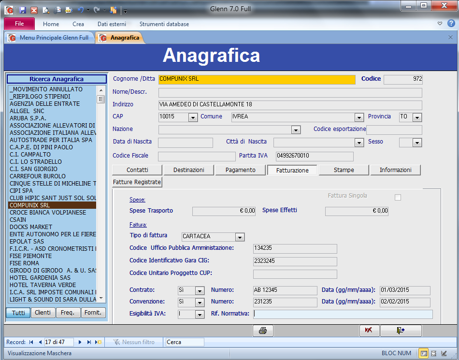Go to the first record
The height and width of the screenshot is (360, 459).
tap(31, 342)
